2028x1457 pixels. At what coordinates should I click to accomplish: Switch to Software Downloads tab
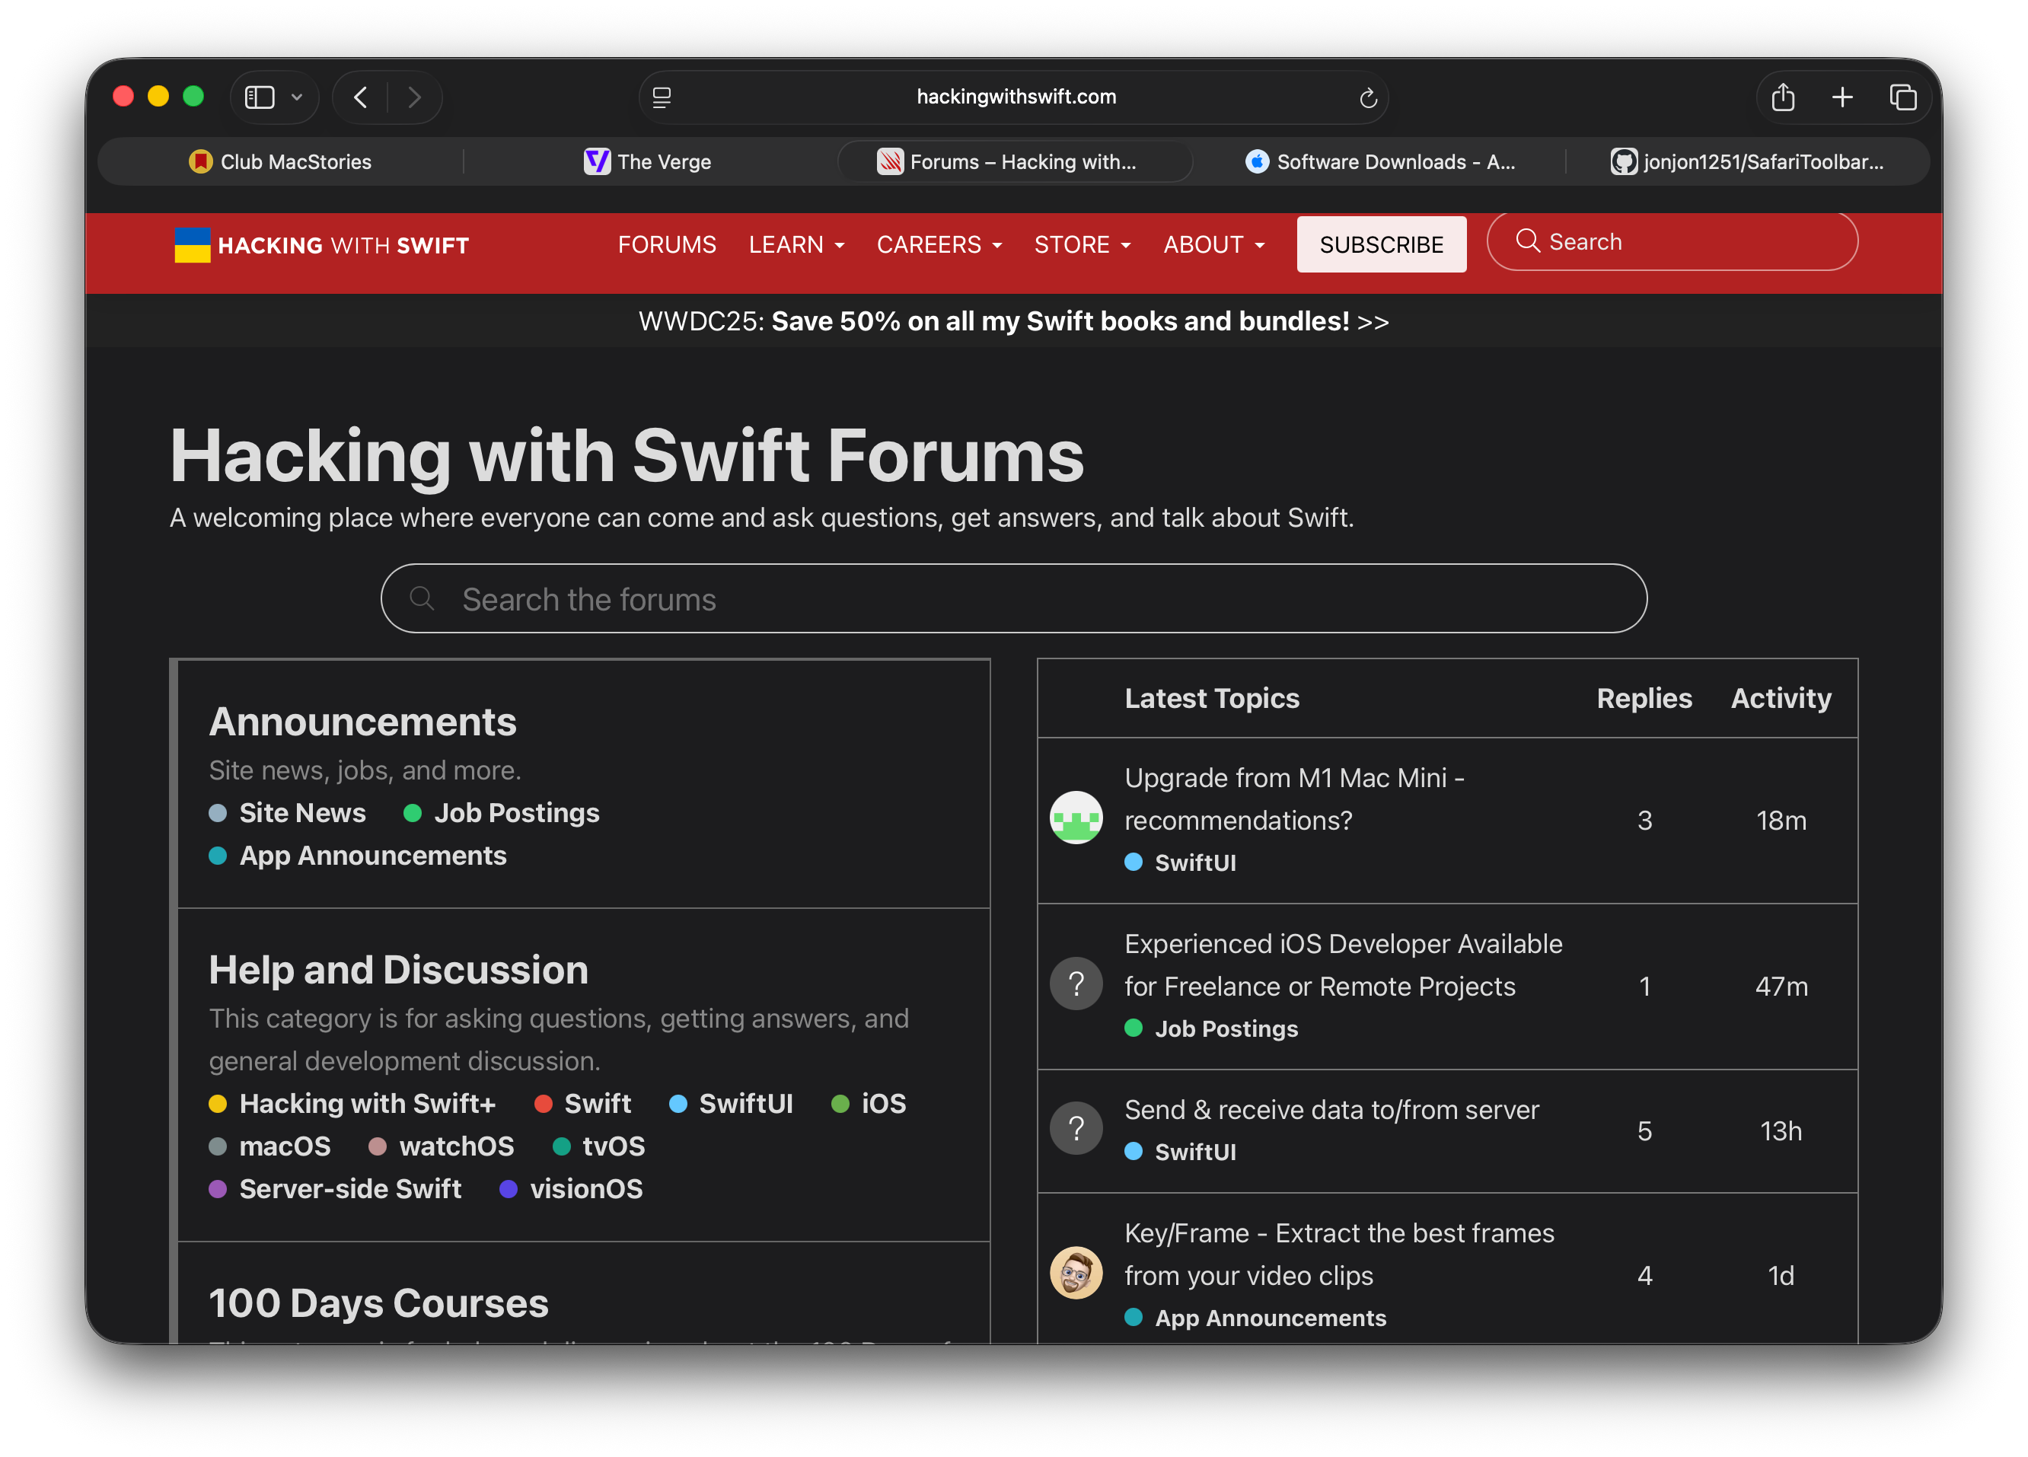click(1379, 162)
